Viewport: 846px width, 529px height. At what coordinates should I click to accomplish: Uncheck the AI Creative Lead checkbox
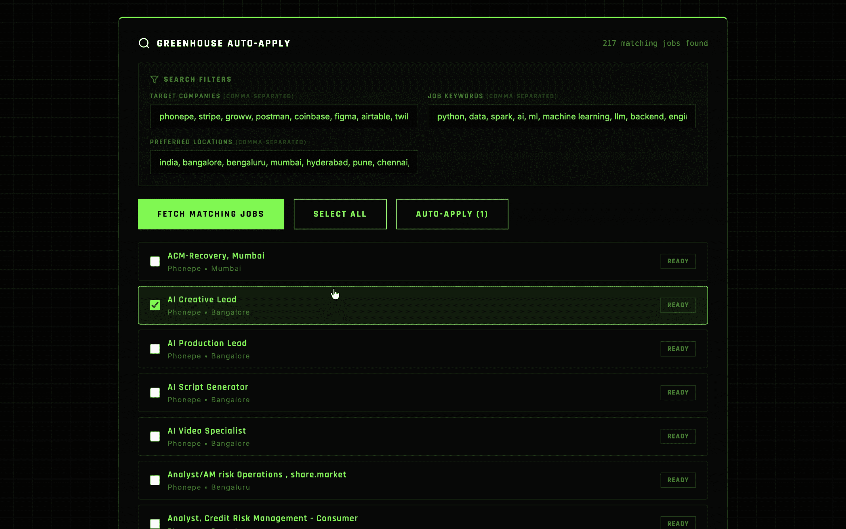click(x=155, y=305)
